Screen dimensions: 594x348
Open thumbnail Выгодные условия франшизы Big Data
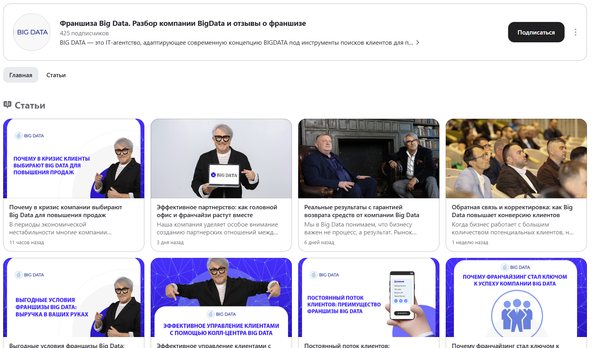click(x=74, y=297)
